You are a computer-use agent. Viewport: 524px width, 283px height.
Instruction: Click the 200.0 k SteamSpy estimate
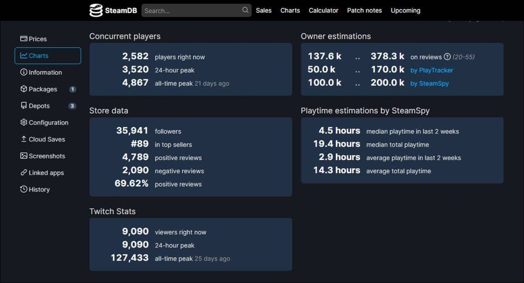click(388, 83)
